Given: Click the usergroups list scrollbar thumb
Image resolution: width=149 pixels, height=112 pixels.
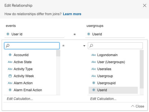Looking at the screenshot, I should [142, 69].
